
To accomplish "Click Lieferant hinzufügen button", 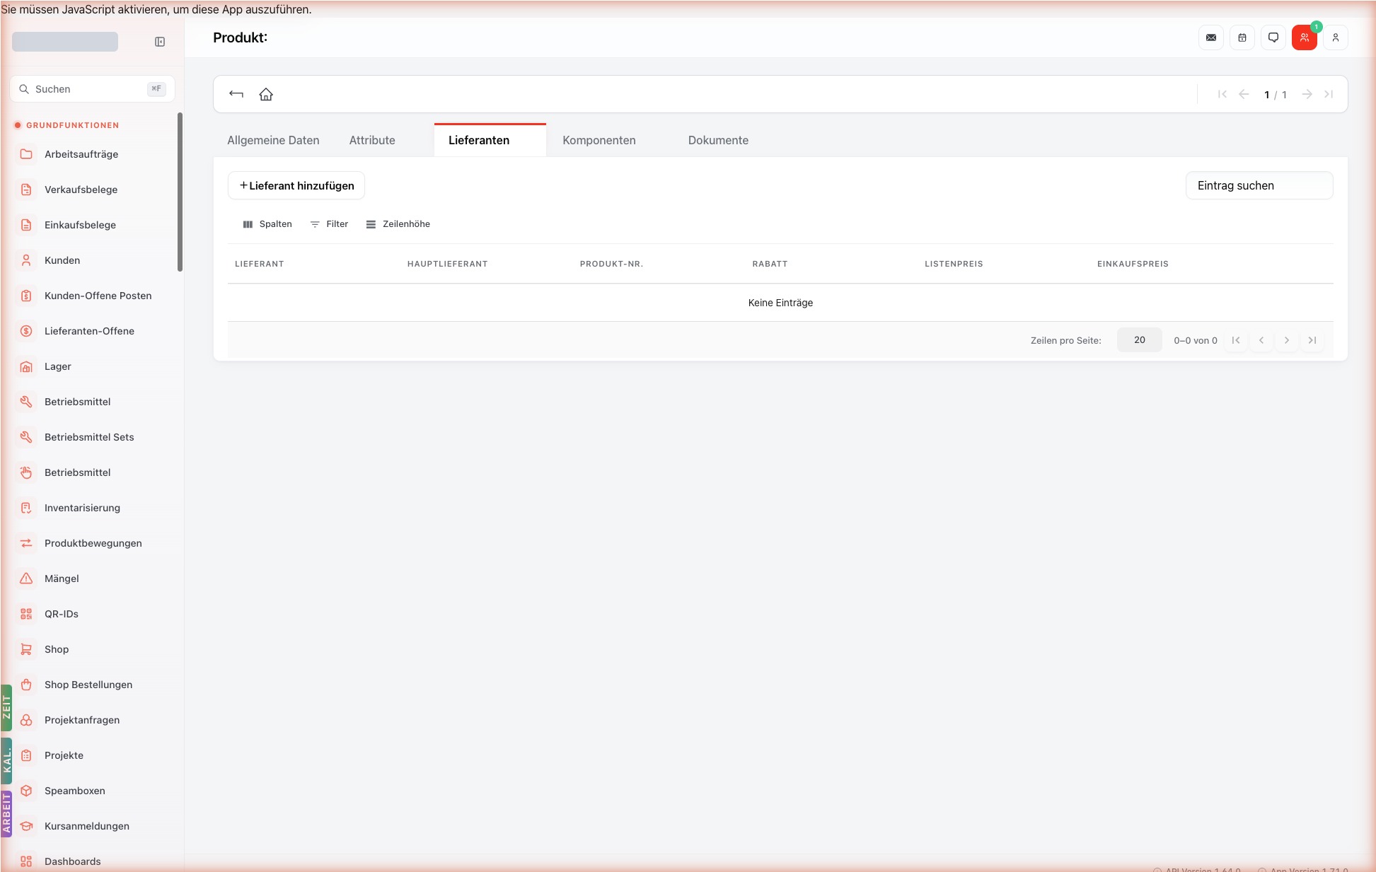I will tap(296, 185).
